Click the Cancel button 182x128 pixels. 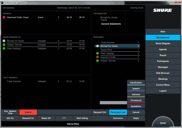(136, 112)
